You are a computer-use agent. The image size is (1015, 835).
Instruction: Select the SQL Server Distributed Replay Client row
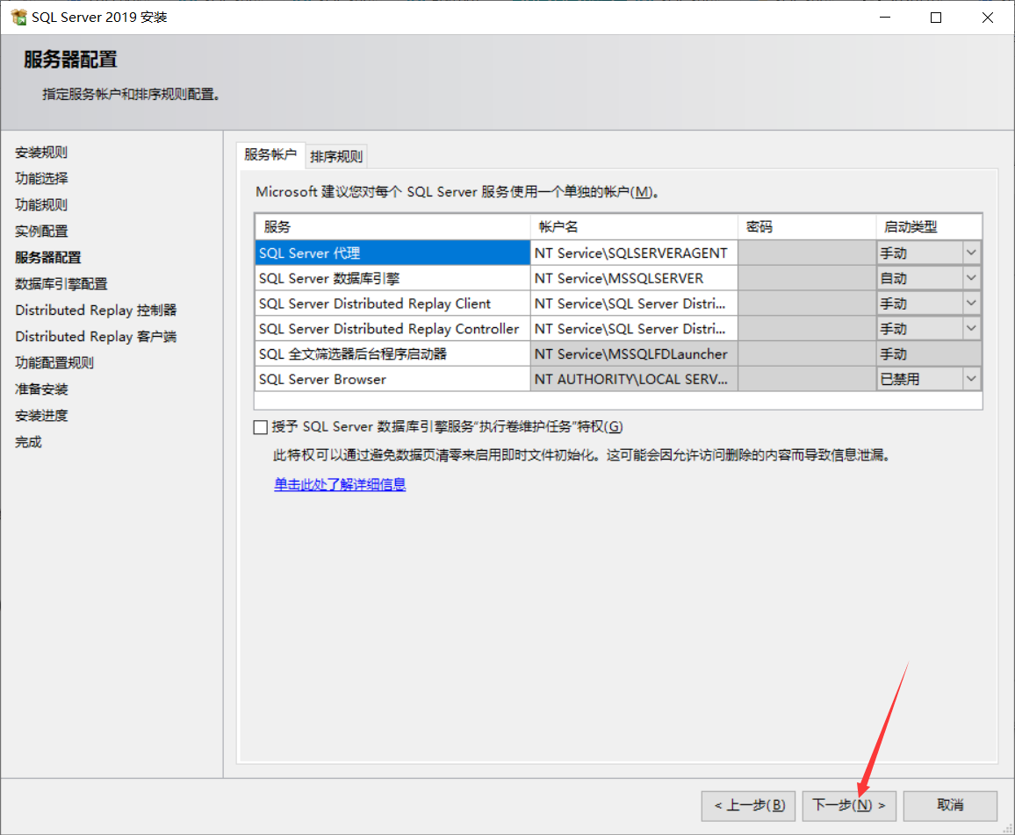pos(393,303)
